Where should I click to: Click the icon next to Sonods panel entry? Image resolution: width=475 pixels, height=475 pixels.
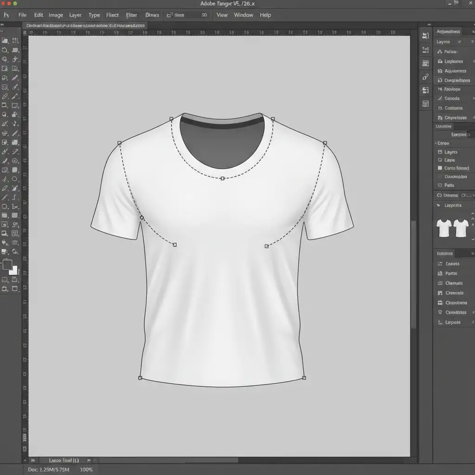[x=440, y=98]
